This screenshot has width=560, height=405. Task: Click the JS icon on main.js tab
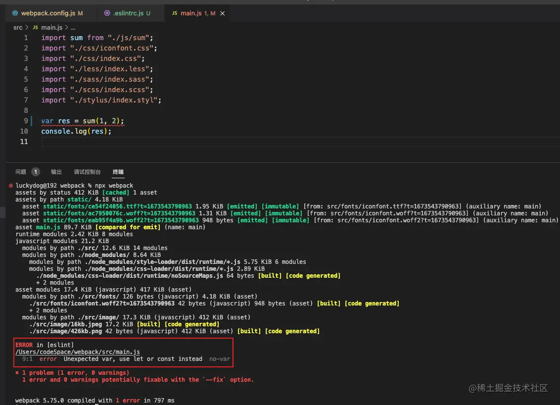174,13
